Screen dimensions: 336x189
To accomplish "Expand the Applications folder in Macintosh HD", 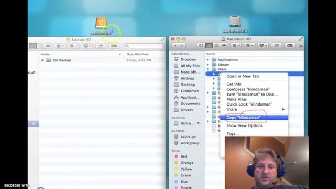I will 208,60.
